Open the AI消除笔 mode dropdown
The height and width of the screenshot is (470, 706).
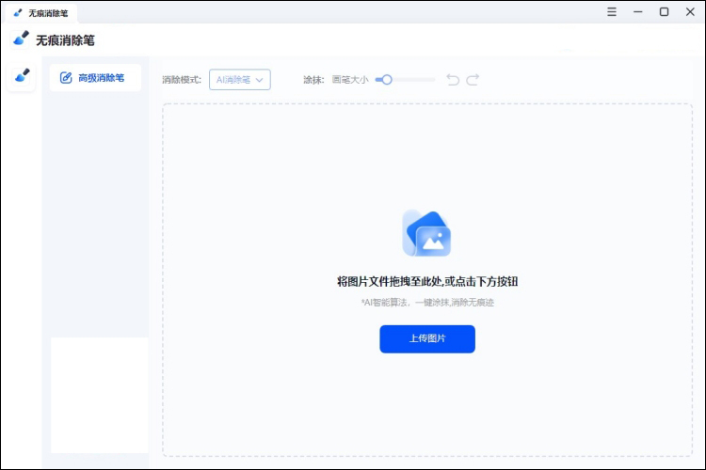click(x=239, y=80)
